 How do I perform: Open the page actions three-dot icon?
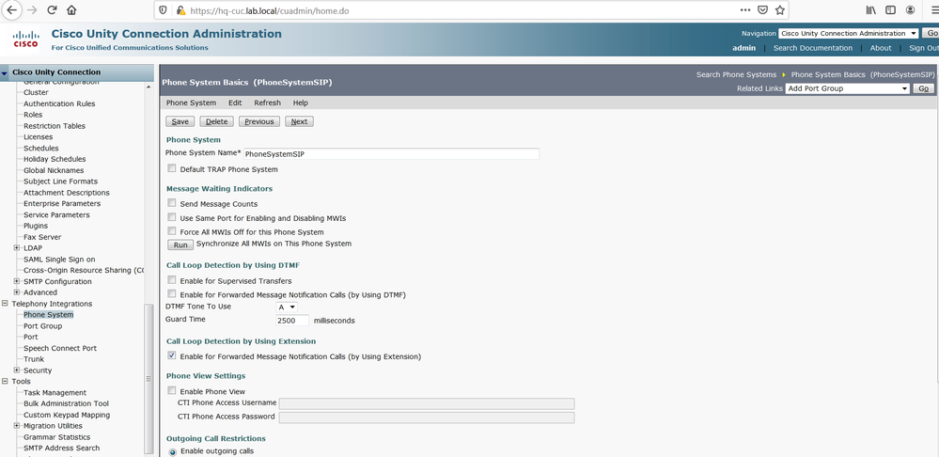tap(745, 10)
